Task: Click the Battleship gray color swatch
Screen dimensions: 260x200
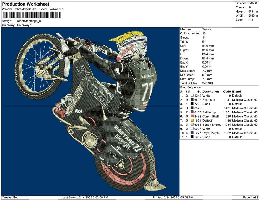Action: (192, 112)
